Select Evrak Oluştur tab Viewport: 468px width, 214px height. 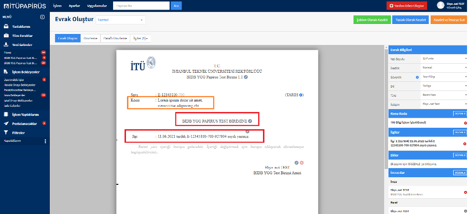pyautogui.click(x=68, y=38)
